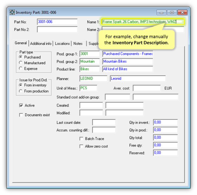Click the planner name field Leonid
Screen dimensions: 197x195
point(138,79)
